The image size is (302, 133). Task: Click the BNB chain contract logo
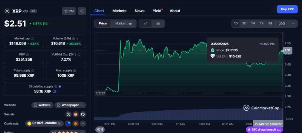[29, 123]
